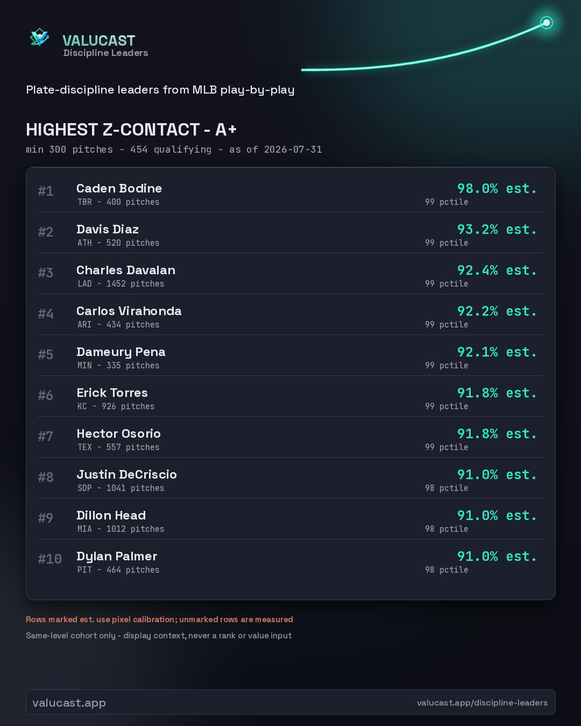Open Caden Bodine's player row
Screen dimensions: 581x726
click(290, 192)
